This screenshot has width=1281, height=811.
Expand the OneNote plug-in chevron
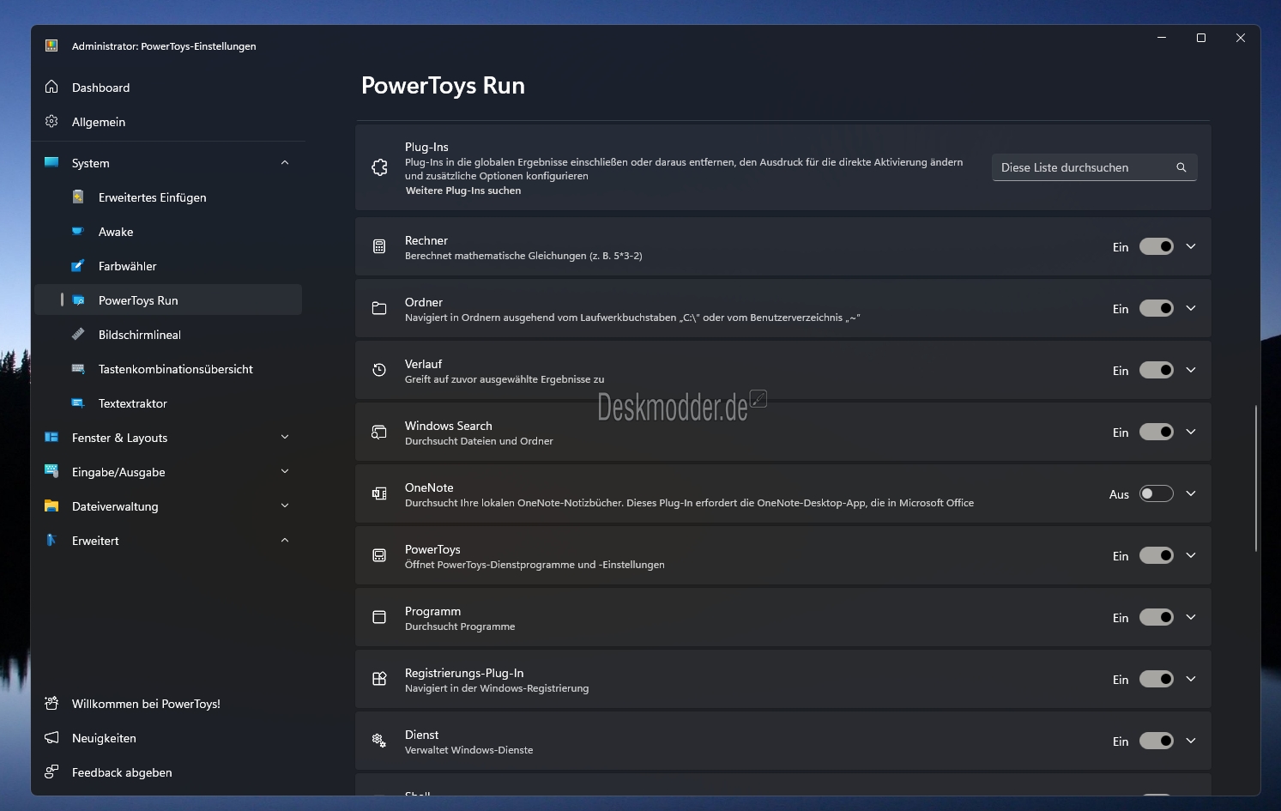pyautogui.click(x=1191, y=493)
